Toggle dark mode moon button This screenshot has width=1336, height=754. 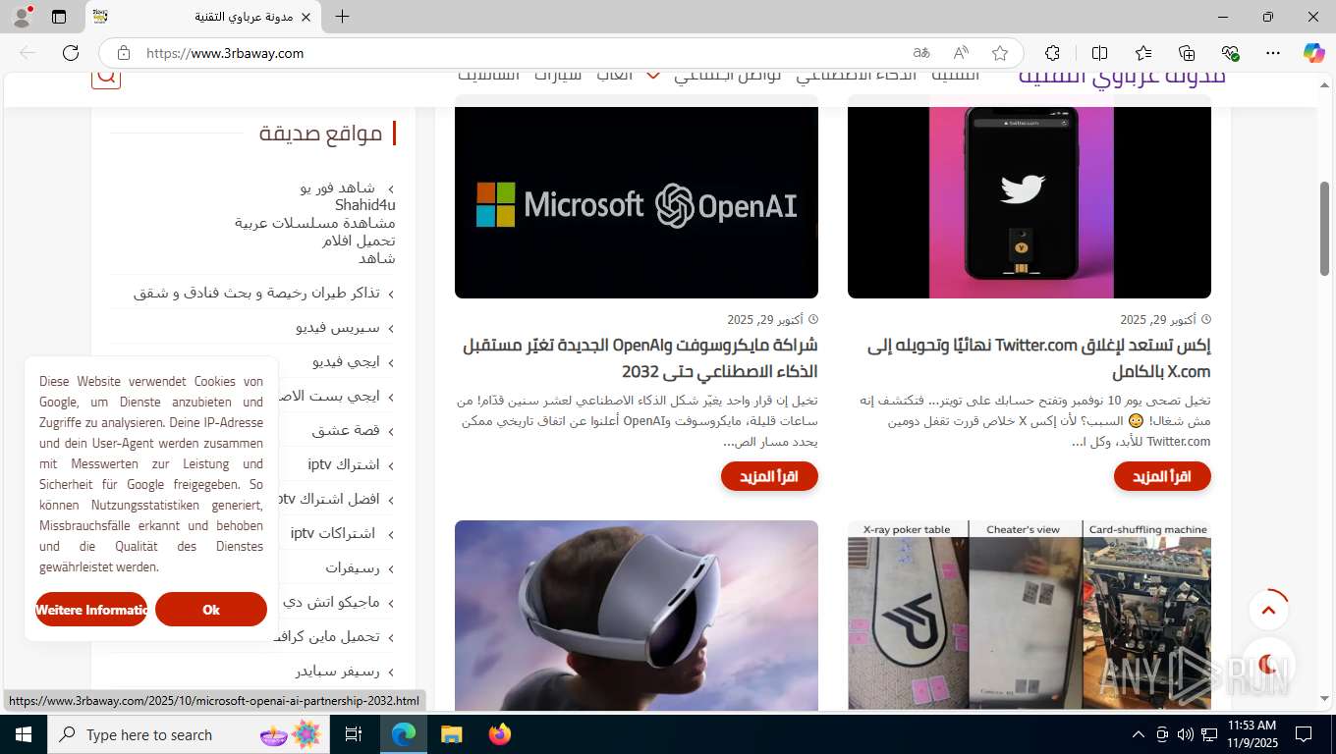pyautogui.click(x=1268, y=663)
